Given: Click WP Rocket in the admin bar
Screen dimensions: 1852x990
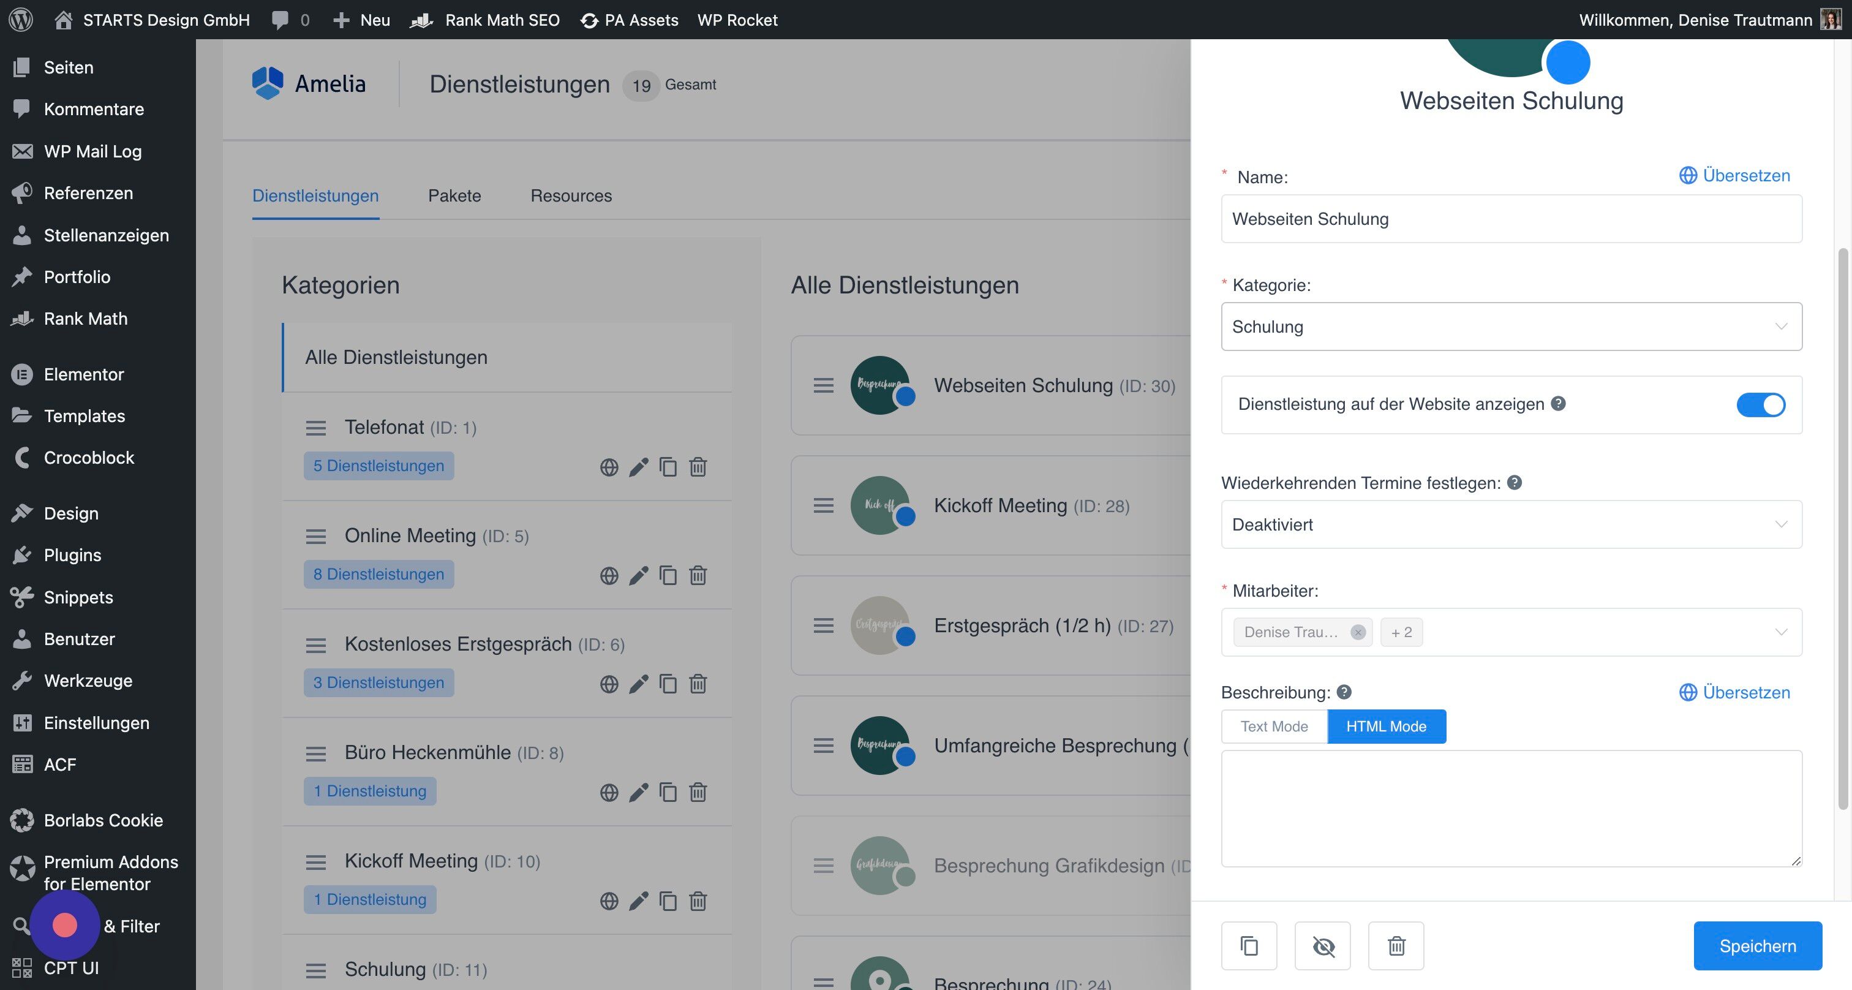Looking at the screenshot, I should point(737,20).
